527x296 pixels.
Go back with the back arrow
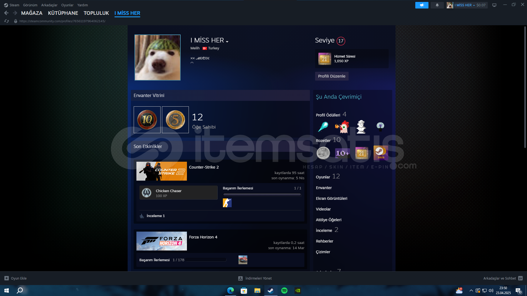tap(6, 13)
